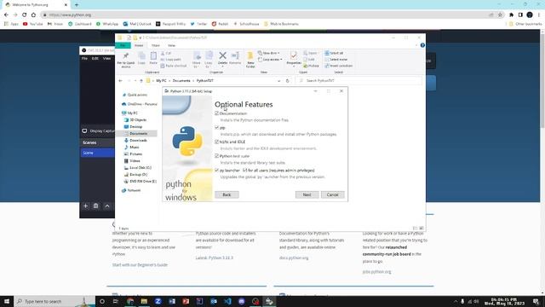This screenshot has height=307, width=545.
Task: Click the Back button in Python Setup
Action: 227,194
